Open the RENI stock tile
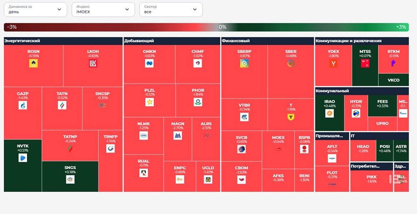 (x=304, y=181)
